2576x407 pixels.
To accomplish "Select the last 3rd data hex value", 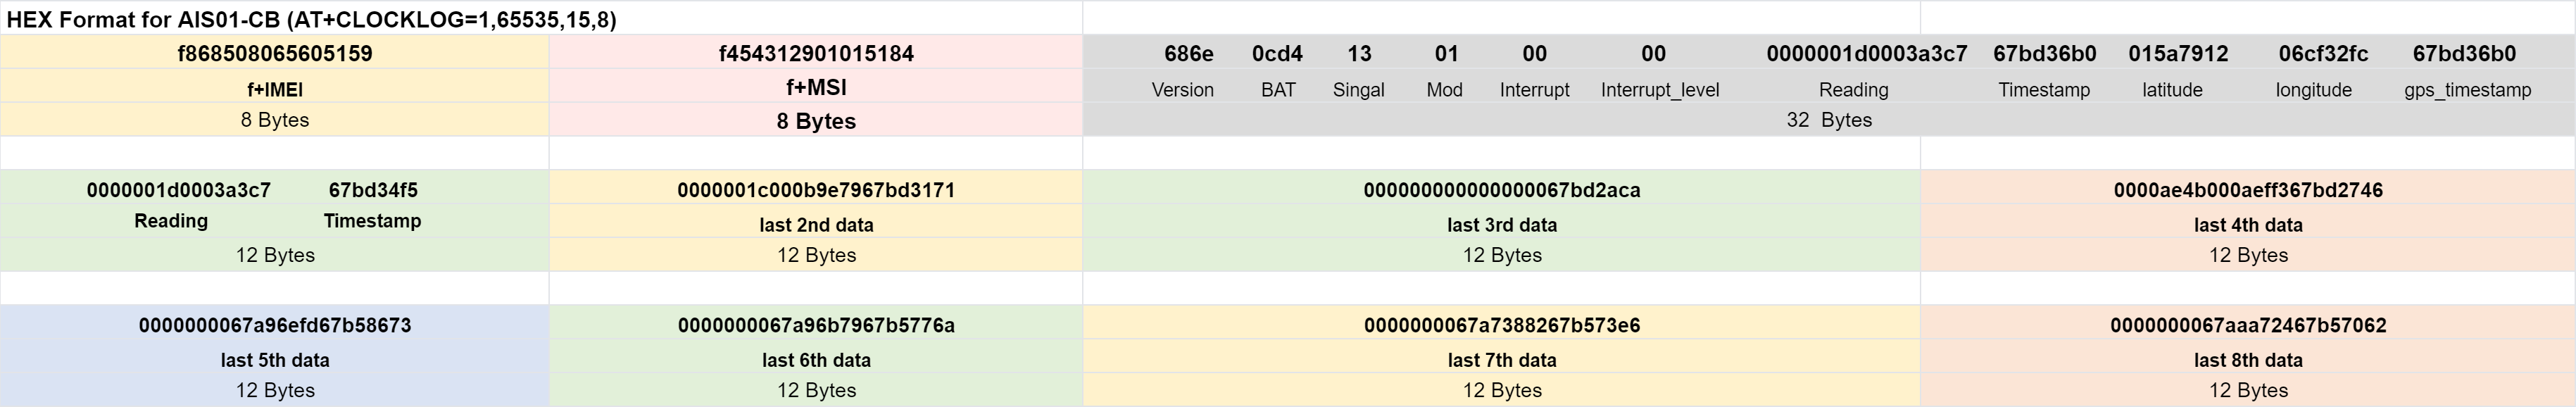I will tap(1501, 190).
